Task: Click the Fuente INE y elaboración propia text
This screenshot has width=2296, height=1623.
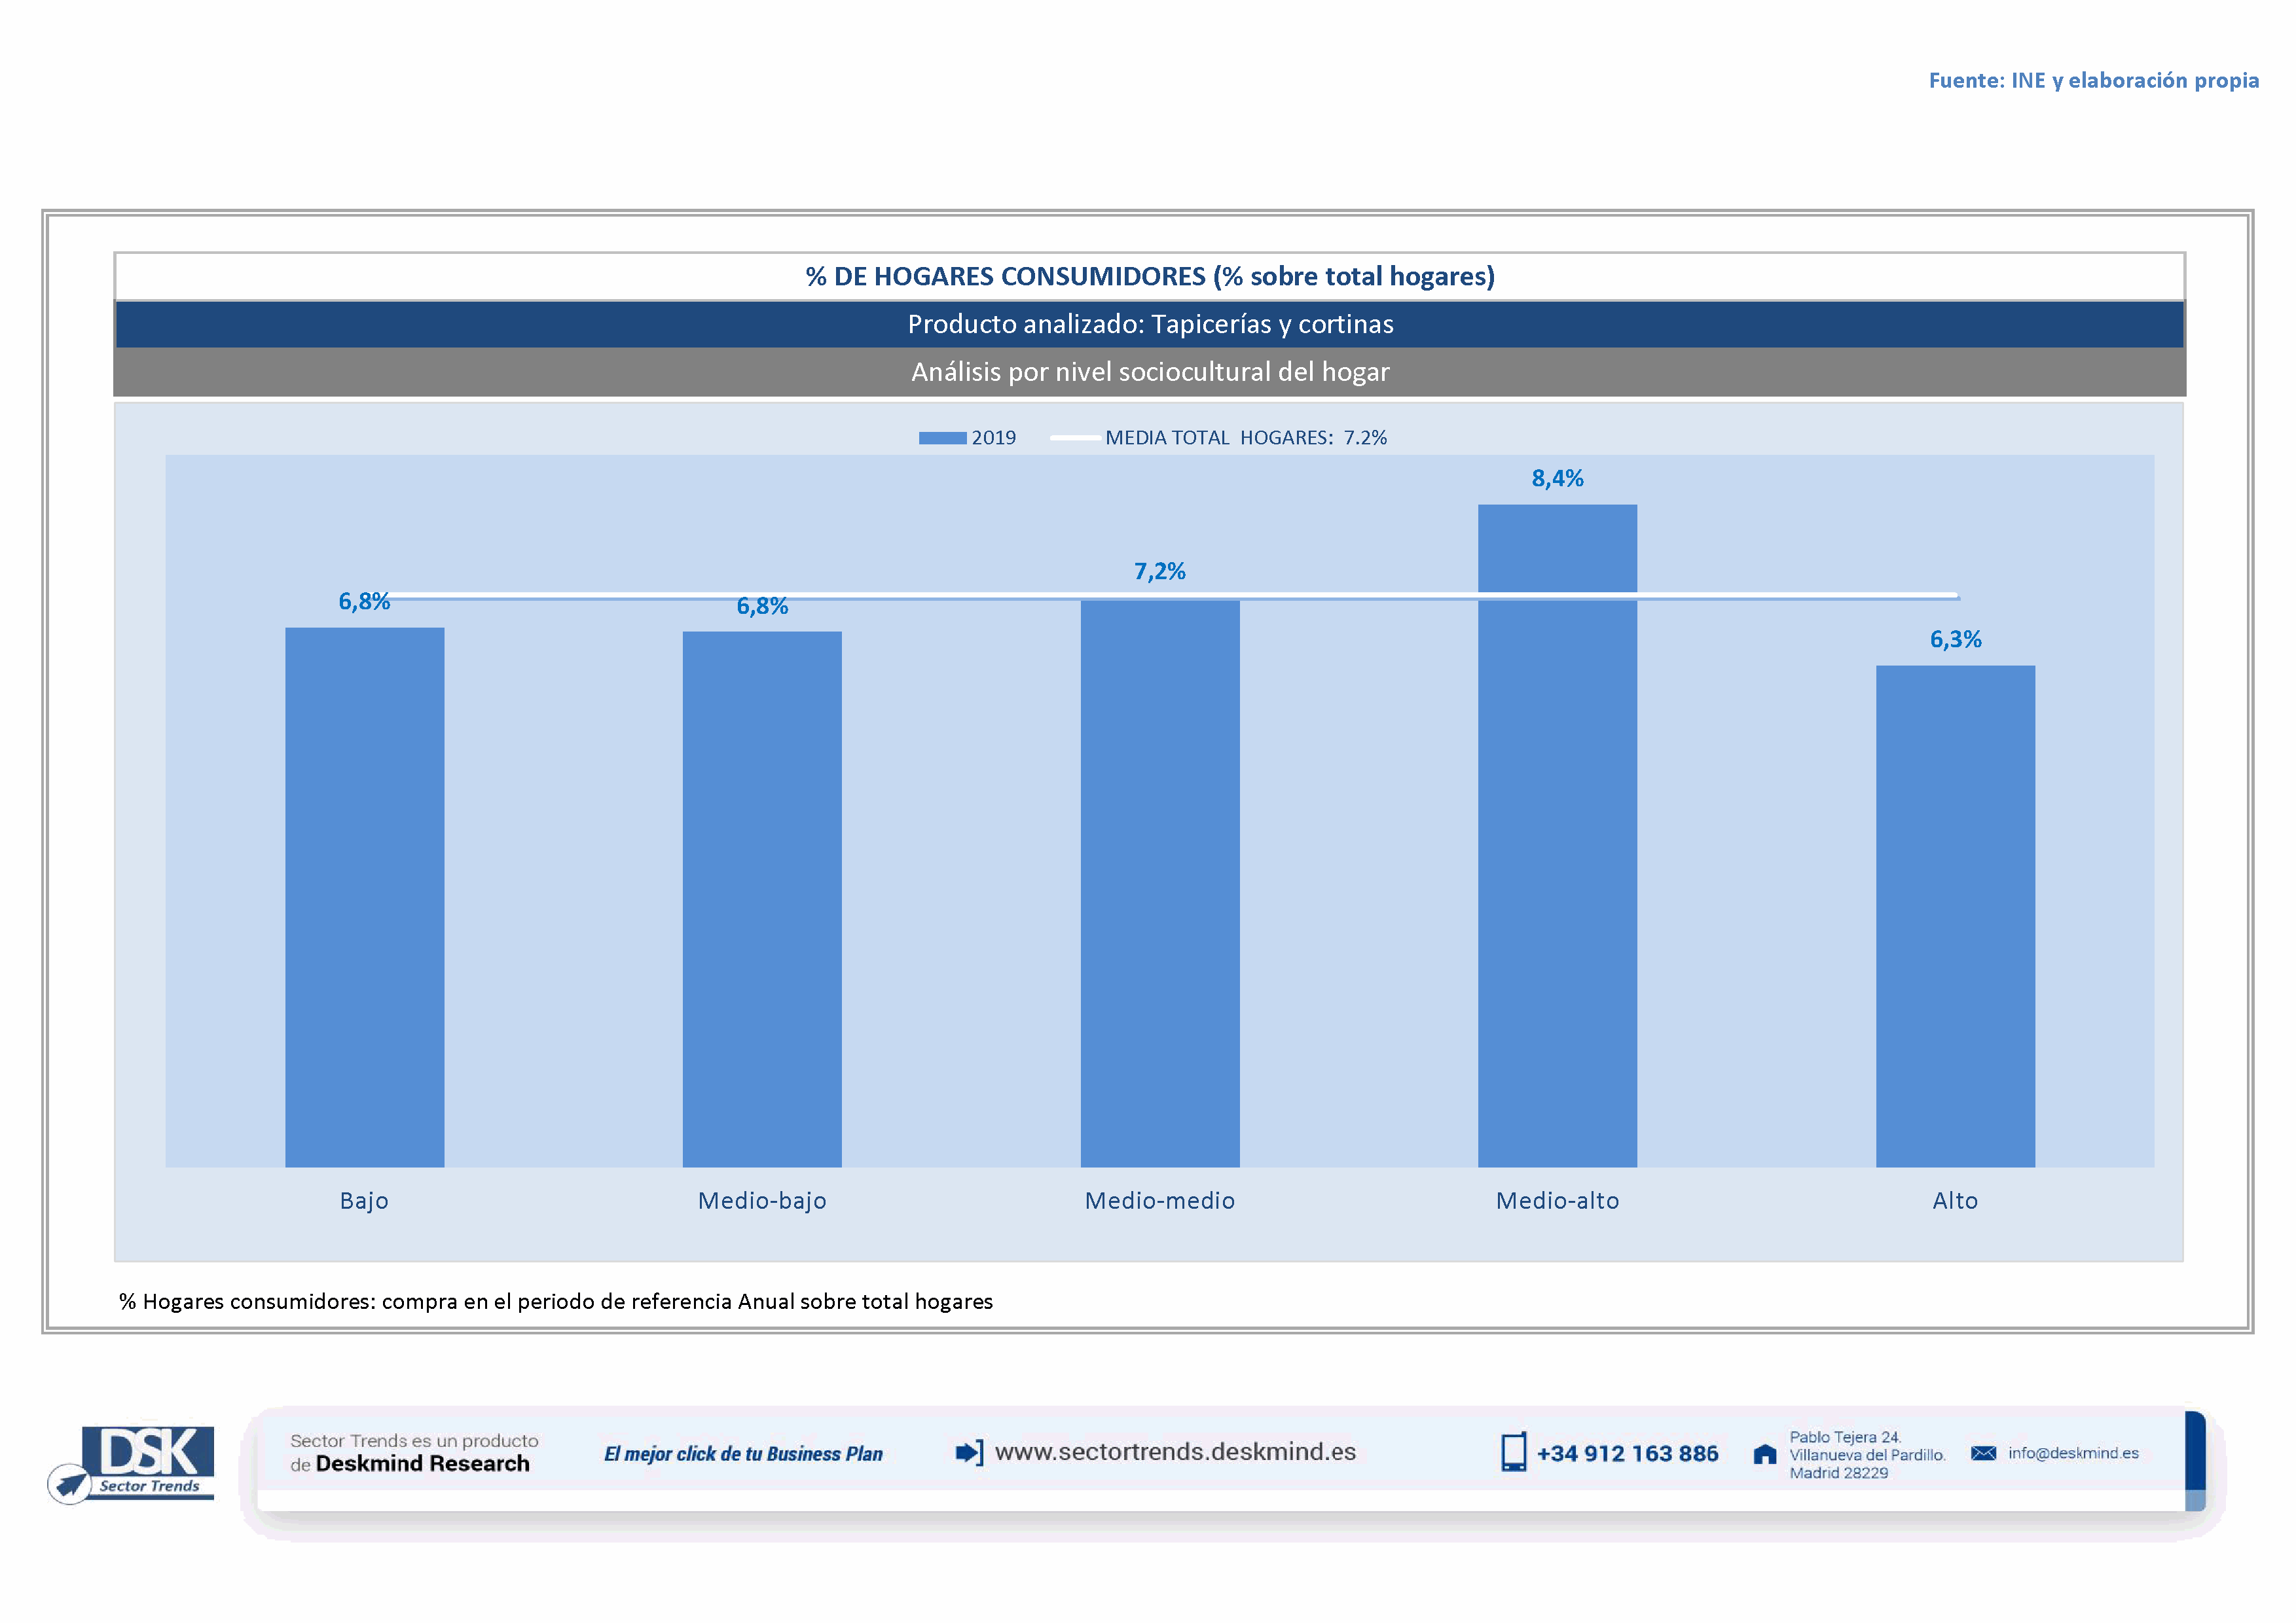Action: [2093, 80]
